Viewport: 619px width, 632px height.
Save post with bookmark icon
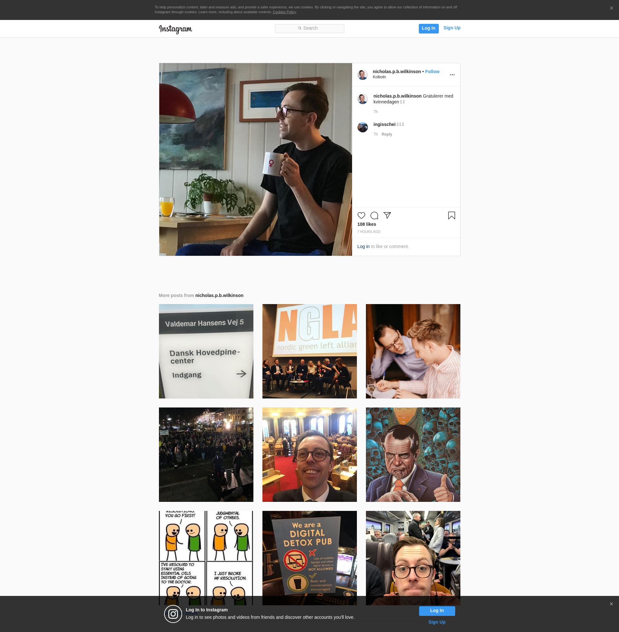click(x=451, y=215)
